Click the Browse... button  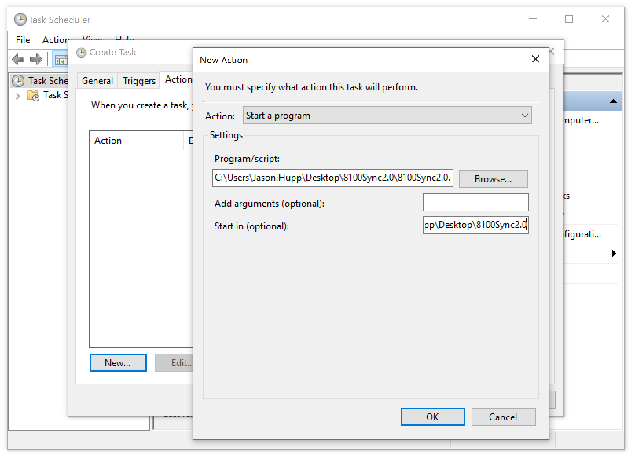[493, 179]
